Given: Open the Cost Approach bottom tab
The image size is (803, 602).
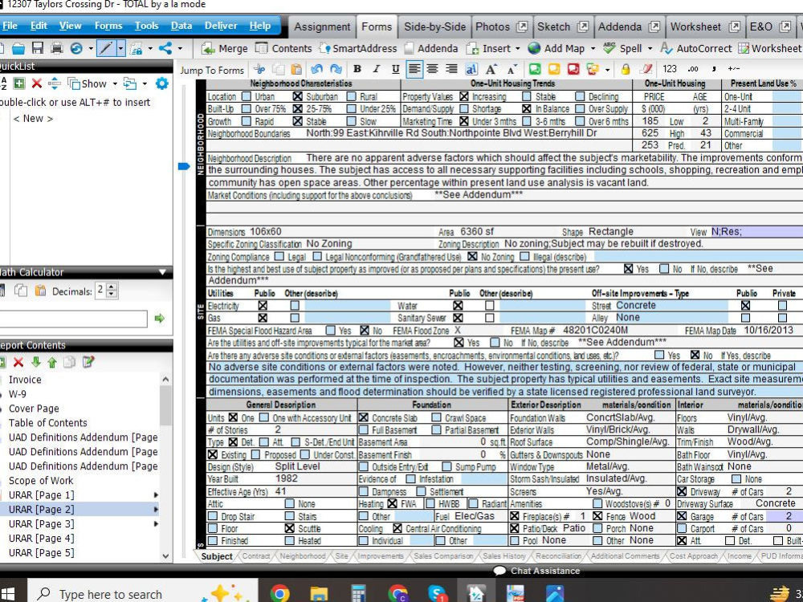Looking at the screenshot, I should click(x=694, y=556).
